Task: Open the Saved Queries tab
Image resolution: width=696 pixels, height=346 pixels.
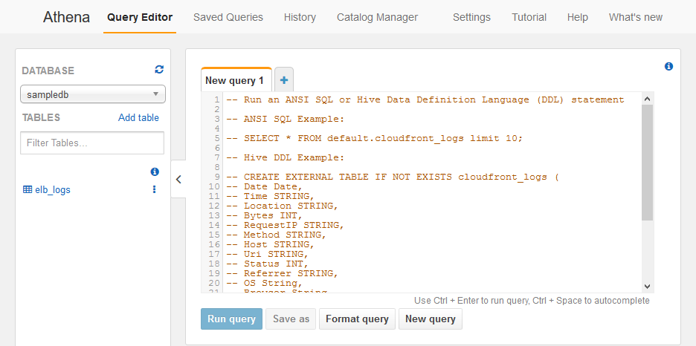Action: click(228, 17)
